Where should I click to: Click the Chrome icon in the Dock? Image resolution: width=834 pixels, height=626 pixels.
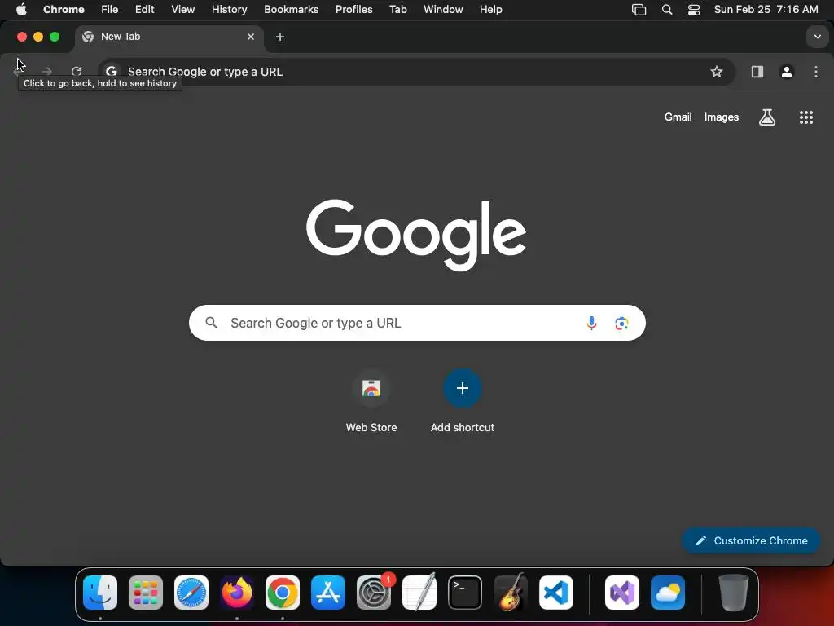[x=283, y=593]
